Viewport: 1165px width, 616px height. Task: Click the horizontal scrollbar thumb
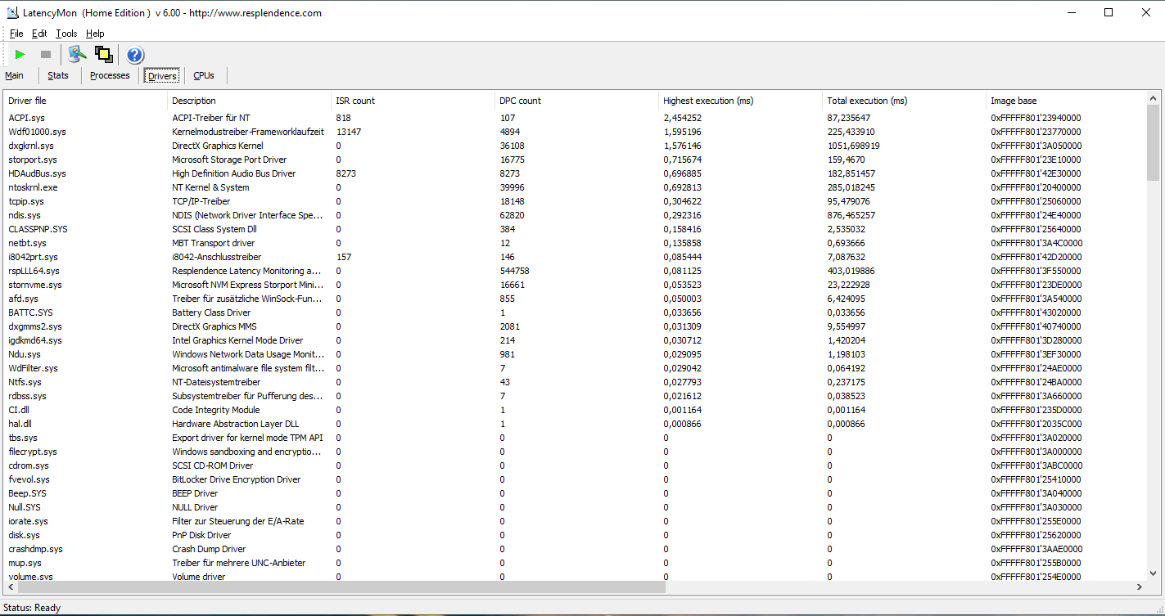tap(342, 587)
